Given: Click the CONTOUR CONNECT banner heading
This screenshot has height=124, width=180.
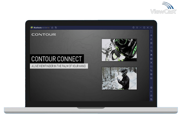Looking at the screenshot, I should (57, 59).
